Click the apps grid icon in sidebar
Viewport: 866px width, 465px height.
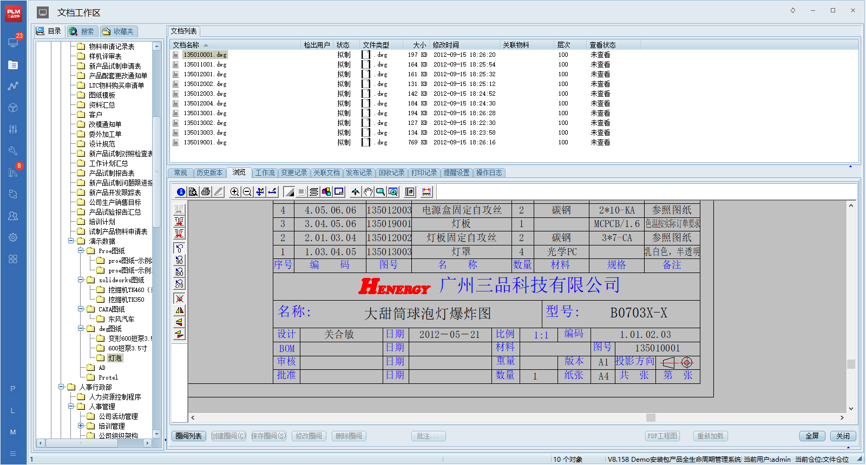click(x=13, y=259)
